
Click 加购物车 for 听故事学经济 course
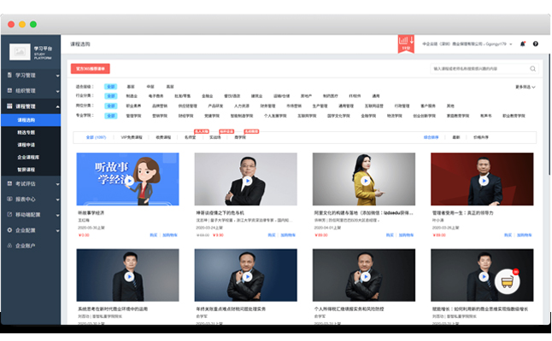(x=170, y=235)
